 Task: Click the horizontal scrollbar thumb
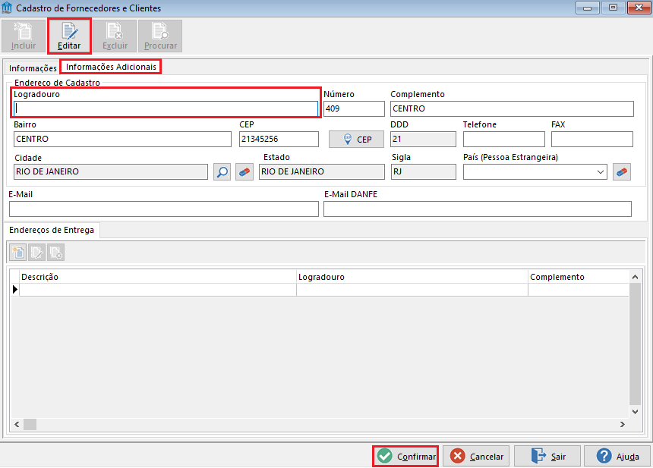point(30,424)
